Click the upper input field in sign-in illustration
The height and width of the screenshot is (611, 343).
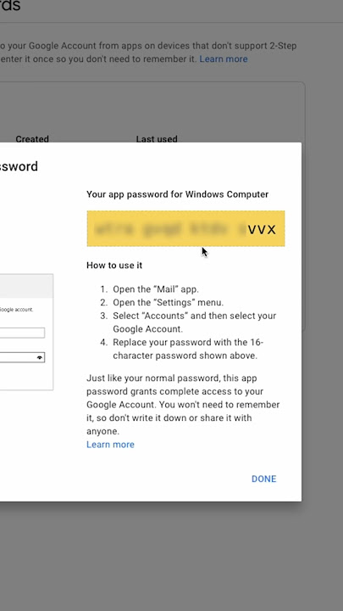[22, 333]
